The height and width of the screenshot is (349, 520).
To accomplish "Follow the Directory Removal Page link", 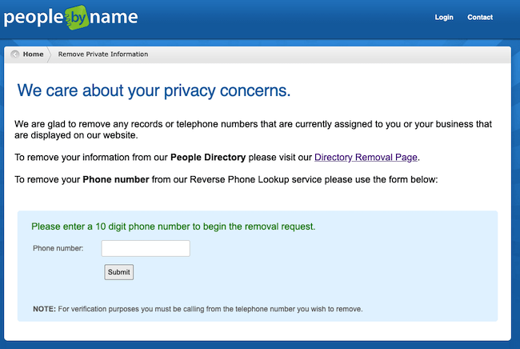I will [366, 157].
